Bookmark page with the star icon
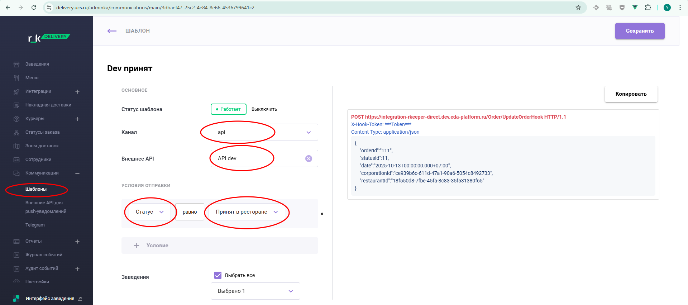Image resolution: width=688 pixels, height=305 pixels. [x=578, y=8]
